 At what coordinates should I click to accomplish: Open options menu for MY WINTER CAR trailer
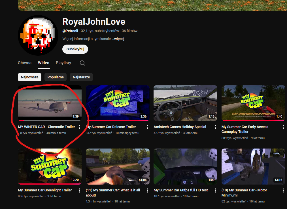coord(80,127)
